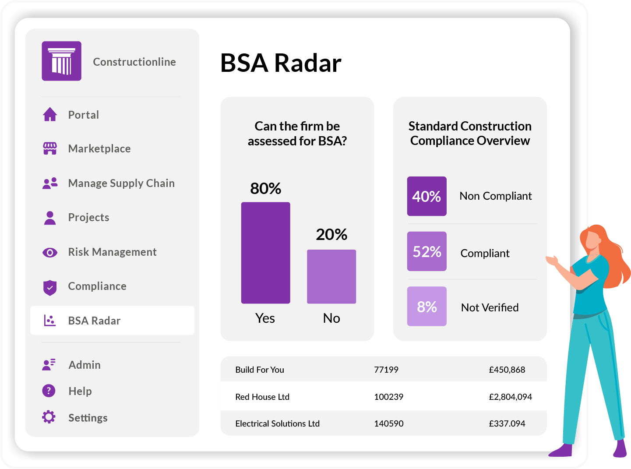Open Portal via the house icon

point(50,114)
